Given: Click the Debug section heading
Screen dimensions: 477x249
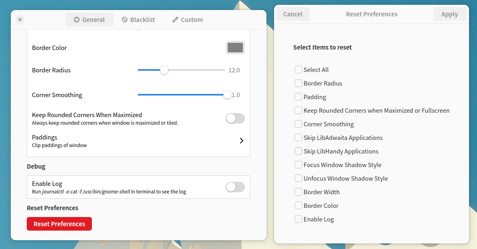Looking at the screenshot, I should (36, 167).
